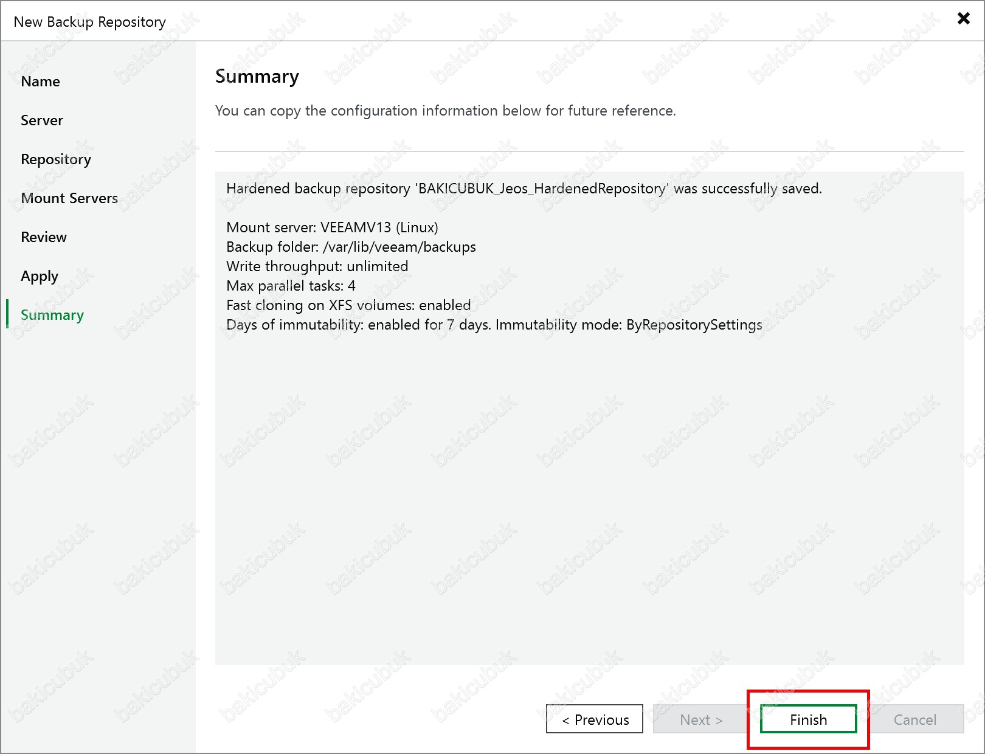Screen dimensions: 985x754
Task: Click the greyed-out Next button
Action: tap(700, 719)
